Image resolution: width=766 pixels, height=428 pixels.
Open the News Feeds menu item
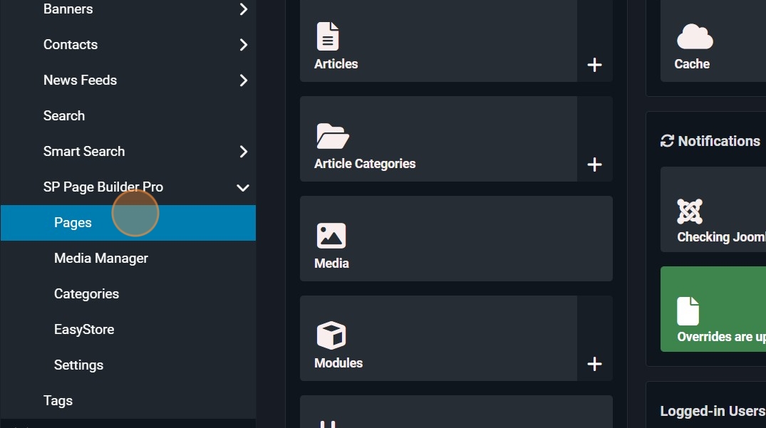pyautogui.click(x=80, y=80)
